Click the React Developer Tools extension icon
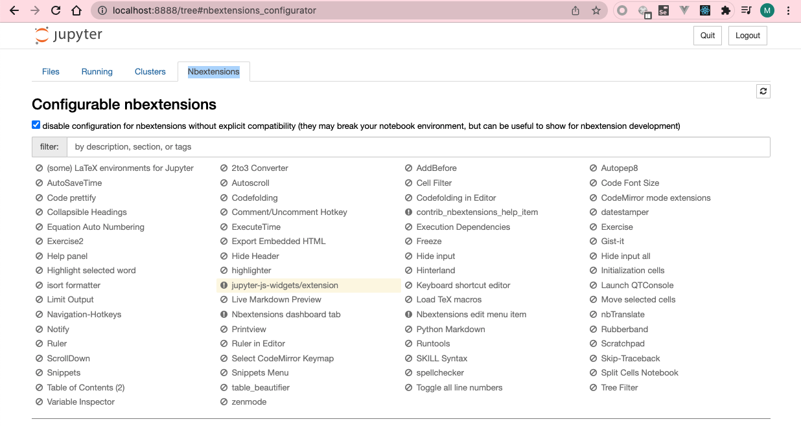 704,11
